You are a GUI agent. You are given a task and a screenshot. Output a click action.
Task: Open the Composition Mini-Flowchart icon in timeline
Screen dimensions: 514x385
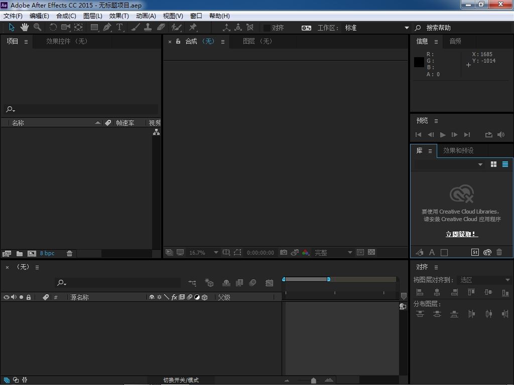point(192,283)
